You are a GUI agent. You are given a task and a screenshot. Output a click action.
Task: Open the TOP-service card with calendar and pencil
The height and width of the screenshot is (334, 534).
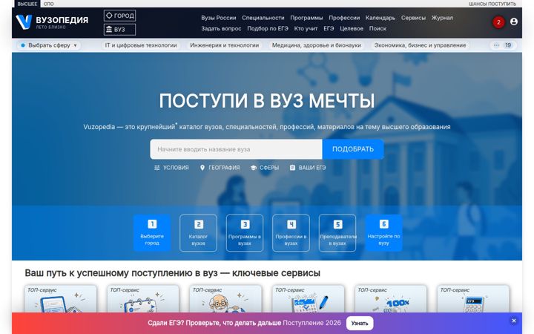(x=309, y=299)
